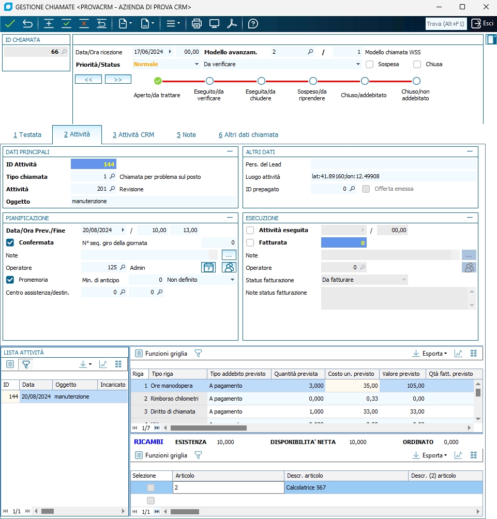The height and width of the screenshot is (519, 497).
Task: Expand the Status dropdown 'Da verificare'
Action: pyautogui.click(x=358, y=65)
